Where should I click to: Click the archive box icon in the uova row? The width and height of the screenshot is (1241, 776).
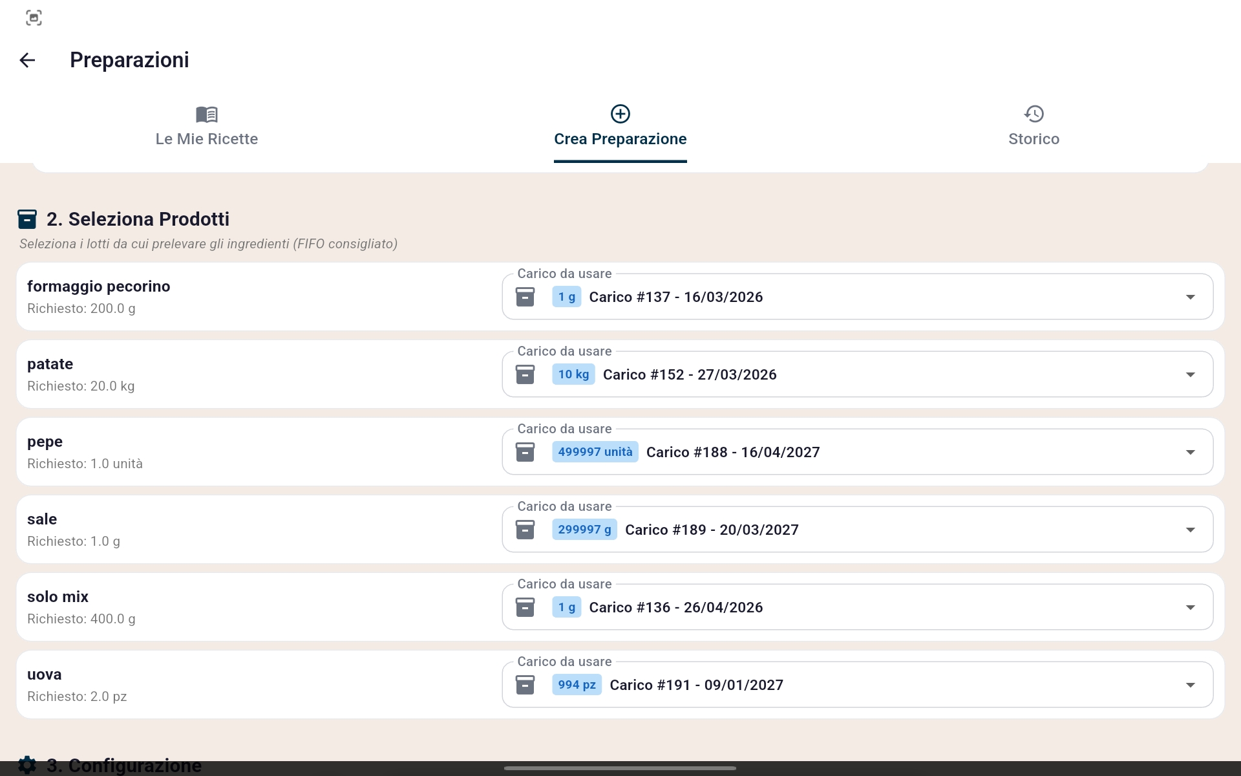[525, 685]
